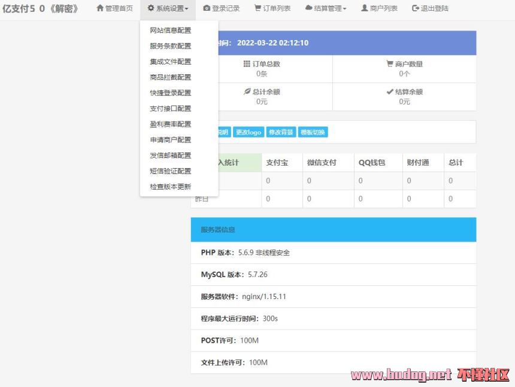Select 检查版本更新 menu item
The width and height of the screenshot is (515, 387).
[x=171, y=187]
